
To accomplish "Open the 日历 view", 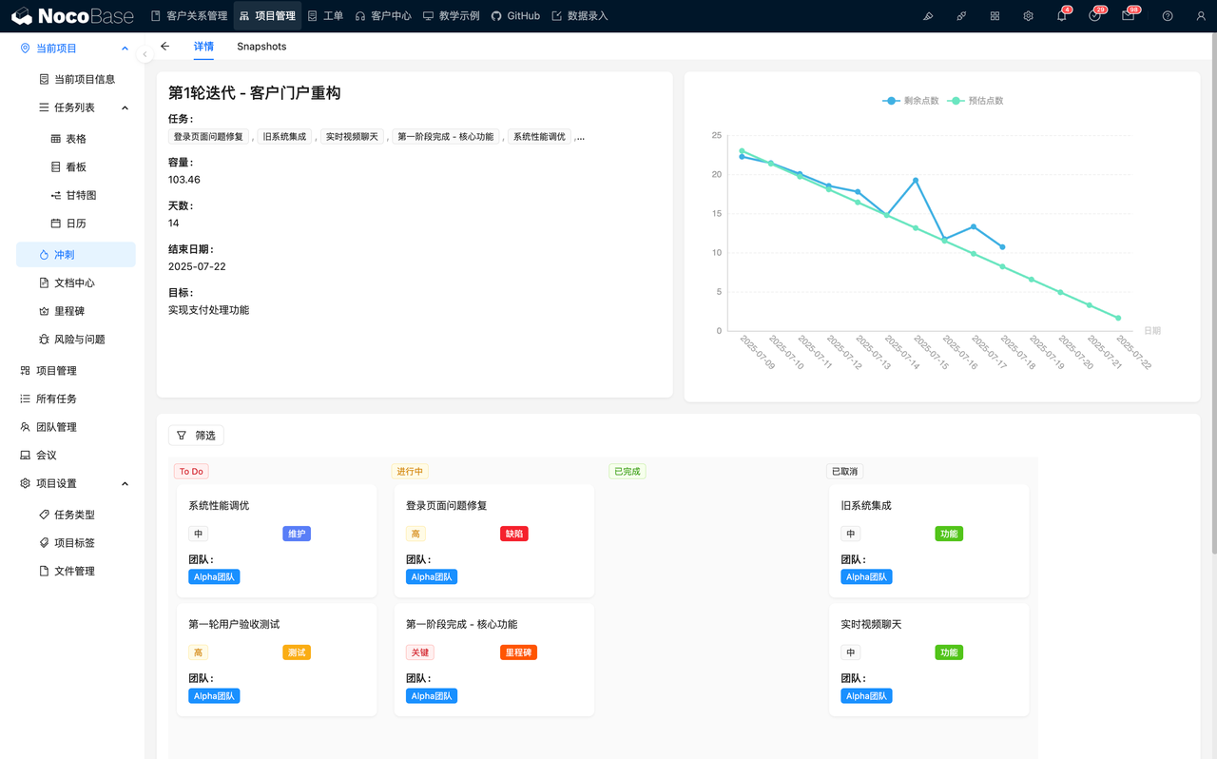I will 76,224.
